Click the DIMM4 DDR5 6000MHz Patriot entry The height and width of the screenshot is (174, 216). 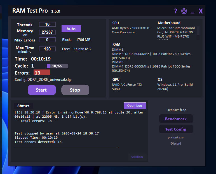pos(151,68)
